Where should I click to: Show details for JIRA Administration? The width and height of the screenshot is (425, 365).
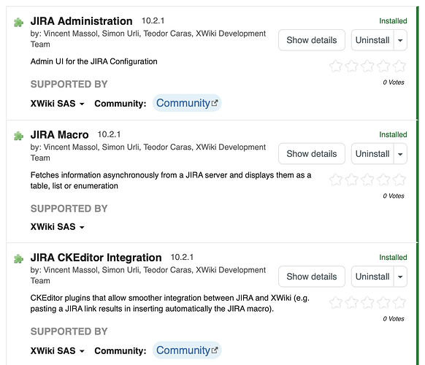point(311,40)
